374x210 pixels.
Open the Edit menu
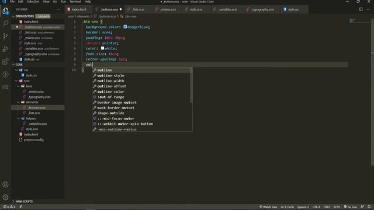[x=21, y=2]
